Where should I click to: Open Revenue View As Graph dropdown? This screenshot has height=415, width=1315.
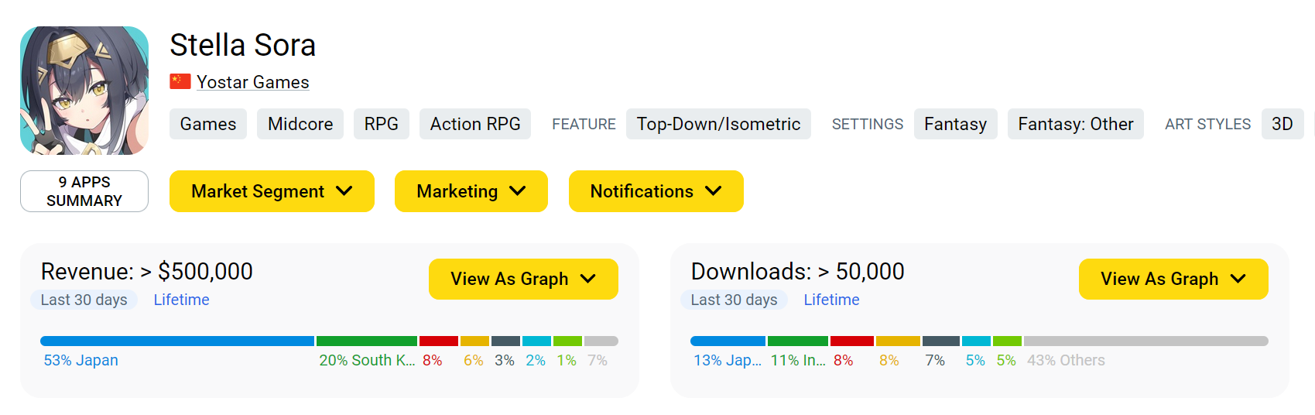click(x=523, y=279)
